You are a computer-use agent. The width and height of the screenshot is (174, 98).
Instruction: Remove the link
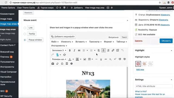click(117, 50)
